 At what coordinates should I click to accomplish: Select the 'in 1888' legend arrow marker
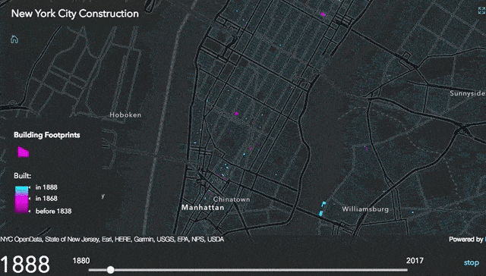pos(29,187)
